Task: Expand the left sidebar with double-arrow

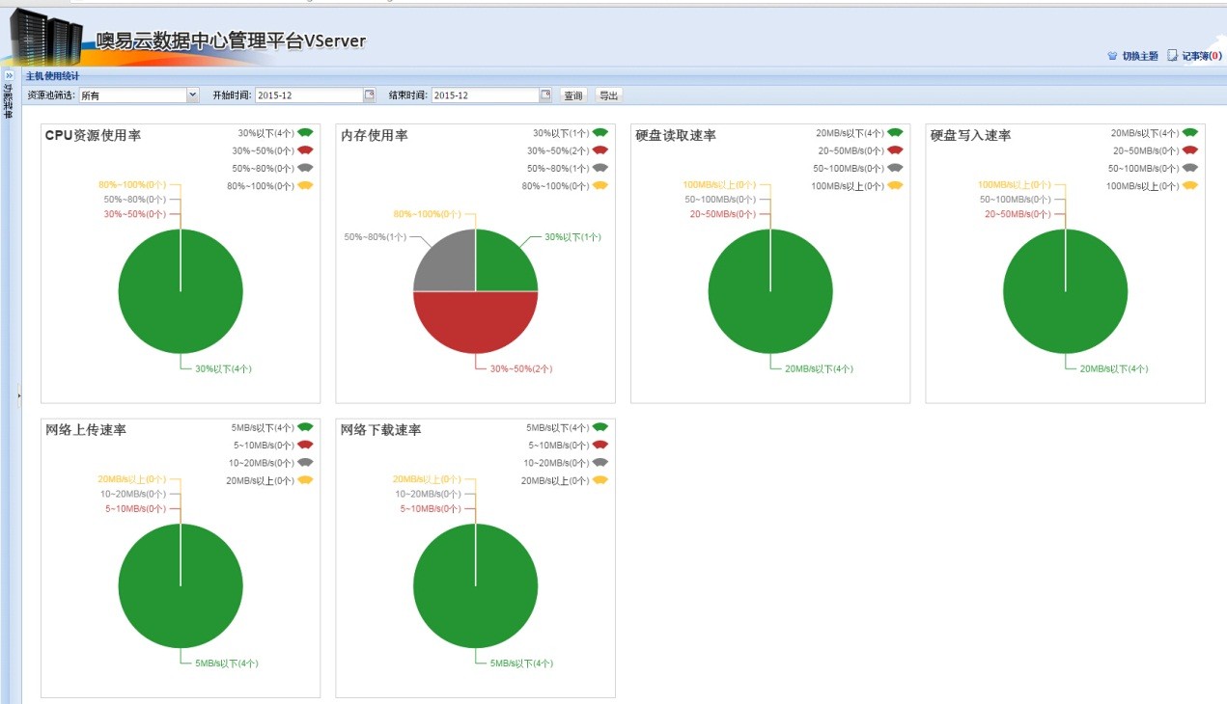Action: coord(9,75)
